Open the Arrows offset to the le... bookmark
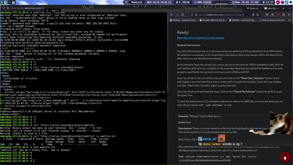The width and height of the screenshot is (293, 165). click(213, 20)
